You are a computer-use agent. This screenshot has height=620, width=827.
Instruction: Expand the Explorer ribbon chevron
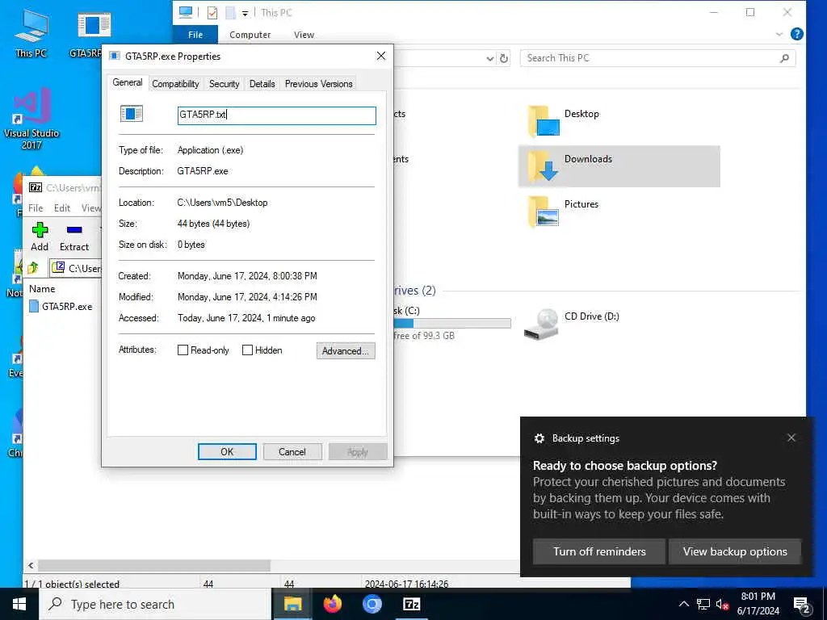pyautogui.click(x=779, y=34)
